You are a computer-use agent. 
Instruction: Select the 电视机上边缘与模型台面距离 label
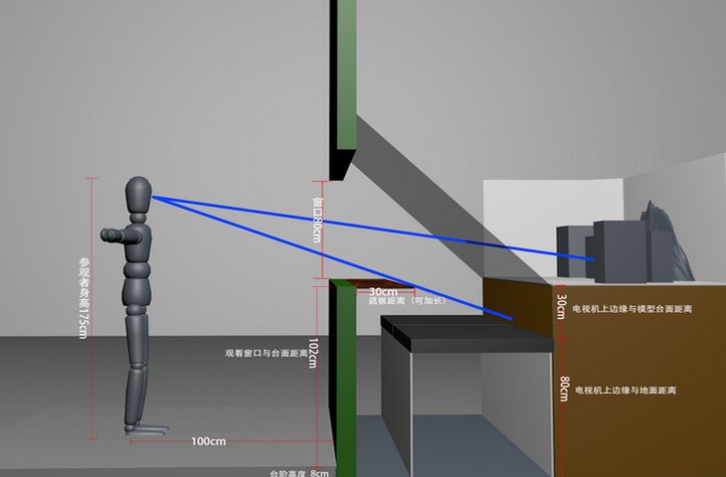[x=633, y=309]
